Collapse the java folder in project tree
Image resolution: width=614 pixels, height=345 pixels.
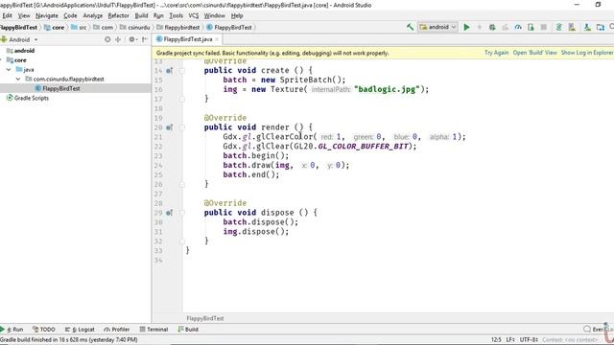[x=9, y=70]
